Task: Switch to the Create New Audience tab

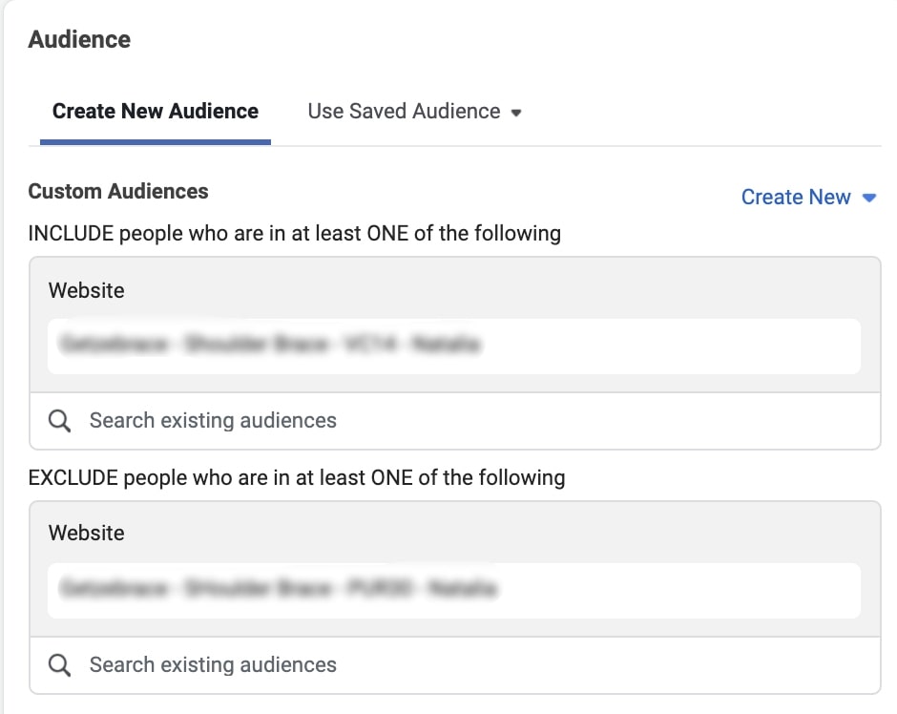Action: pyautogui.click(x=156, y=112)
